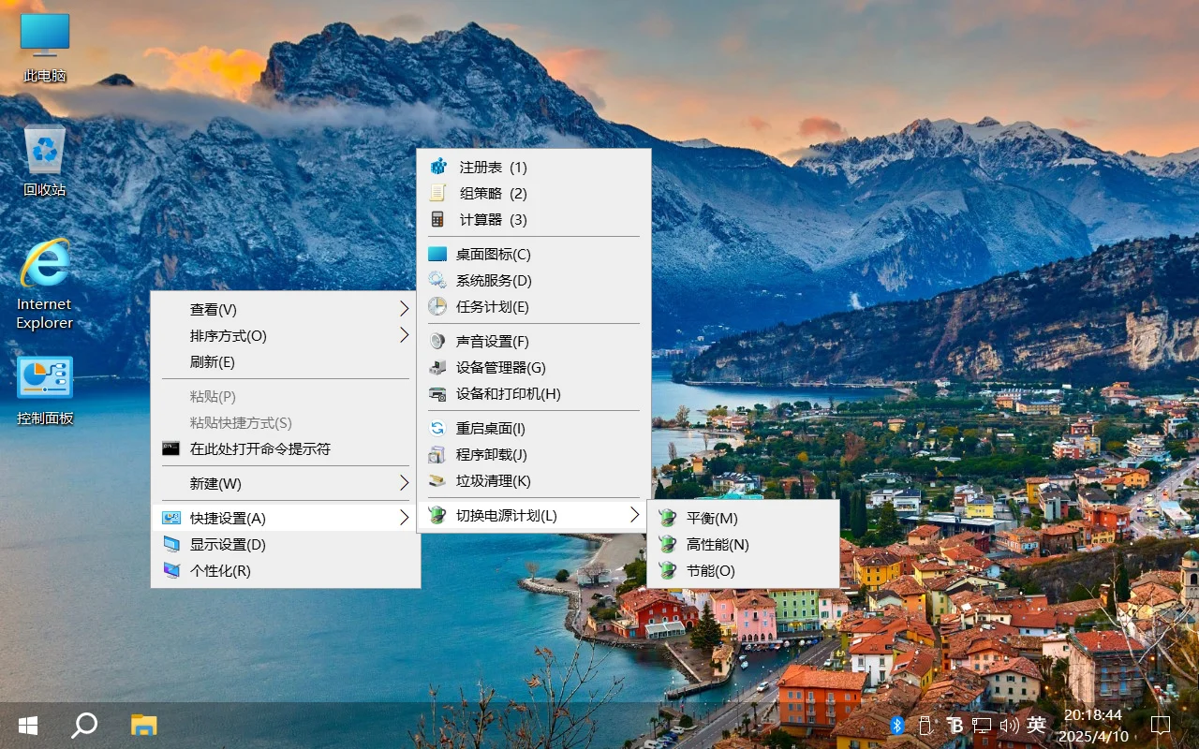Click the Windows Start button
The width and height of the screenshot is (1199, 749).
[27, 725]
